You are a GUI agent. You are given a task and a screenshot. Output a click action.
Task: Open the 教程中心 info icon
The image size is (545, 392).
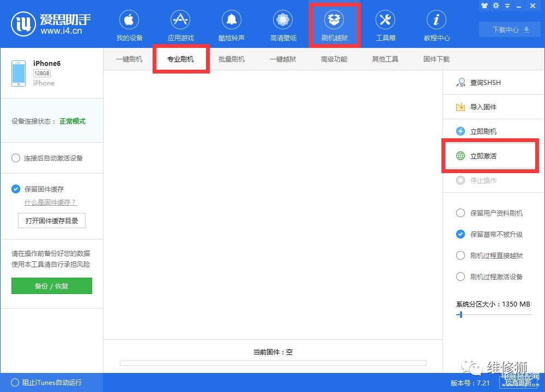point(437,20)
